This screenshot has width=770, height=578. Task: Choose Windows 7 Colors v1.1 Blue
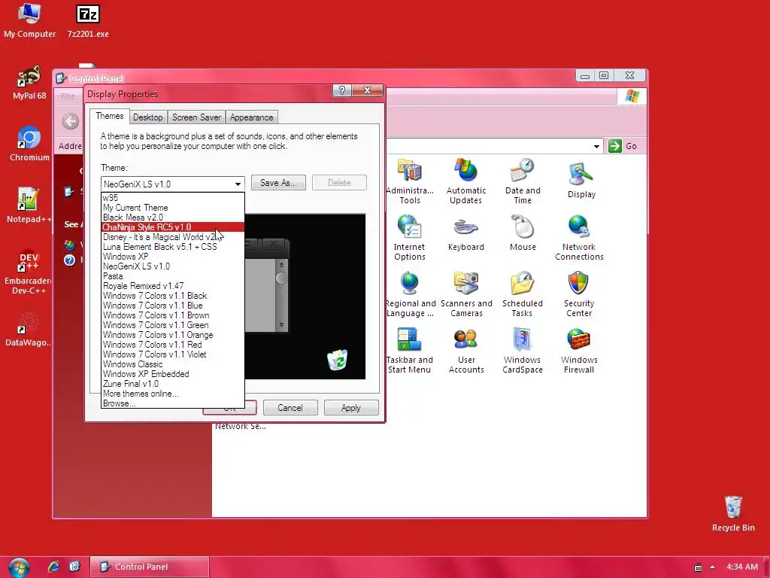pos(172,306)
